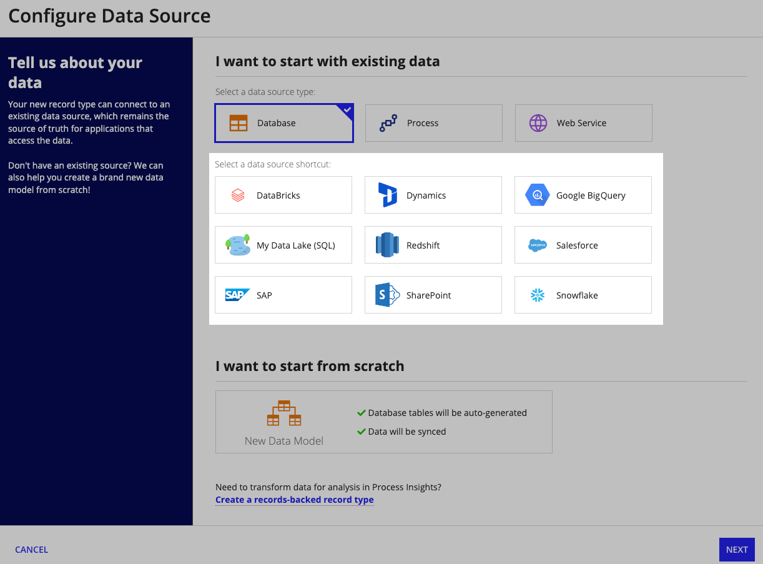763x564 pixels.
Task: Click 'I want to start with existing data' heading
Action: (x=328, y=61)
